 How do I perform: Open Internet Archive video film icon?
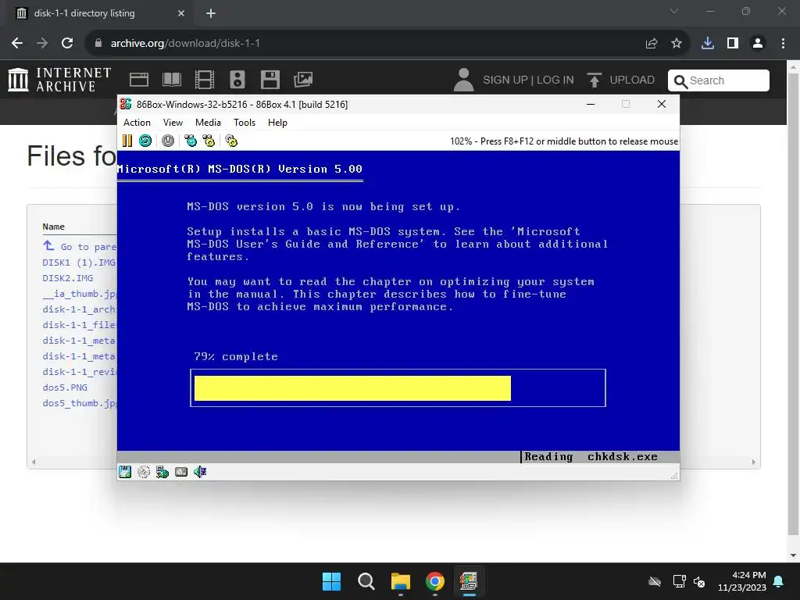pyautogui.click(x=205, y=80)
